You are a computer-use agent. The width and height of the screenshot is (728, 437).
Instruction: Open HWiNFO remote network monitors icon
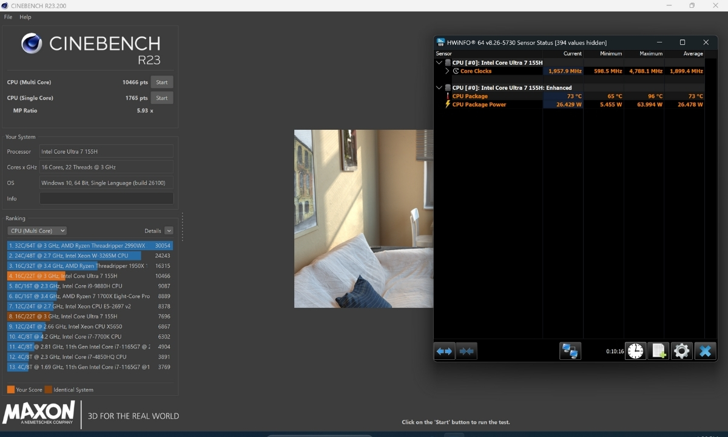coord(570,351)
